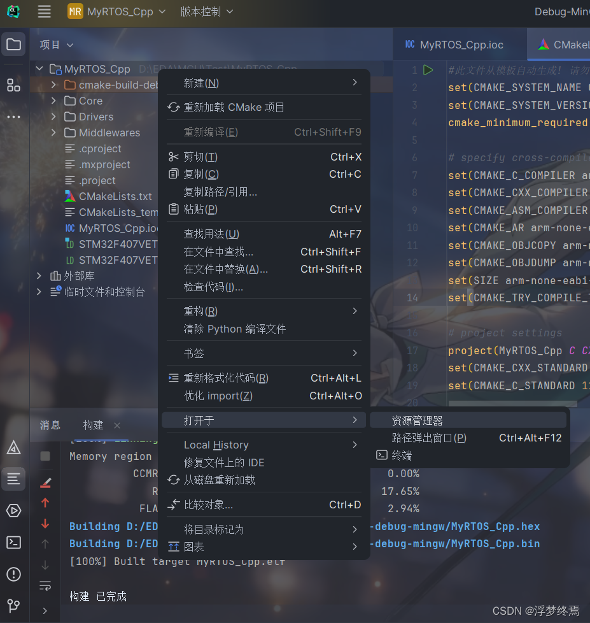Open the Local History submenu
This screenshot has height=623, width=590.
[x=264, y=445]
